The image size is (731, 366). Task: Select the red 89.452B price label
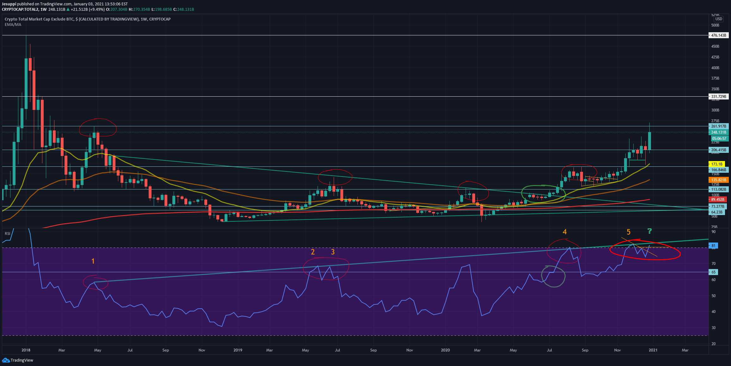click(718, 200)
